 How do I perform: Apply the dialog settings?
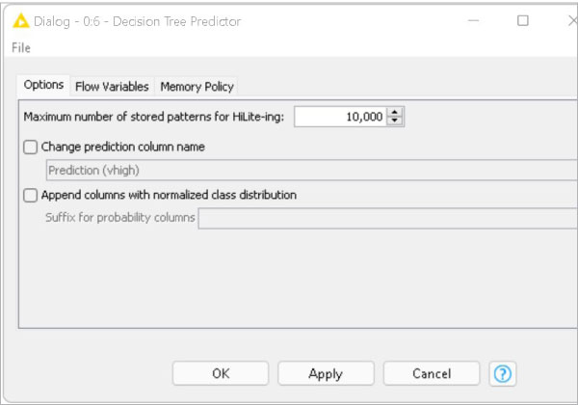[x=326, y=373]
